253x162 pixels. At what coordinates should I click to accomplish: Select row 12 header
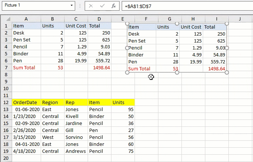[6, 103]
